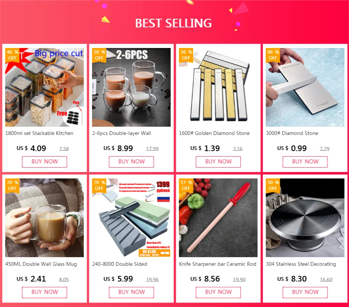View the 450ML glass mug photo
The width and height of the screenshot is (349, 307).
[45, 218]
